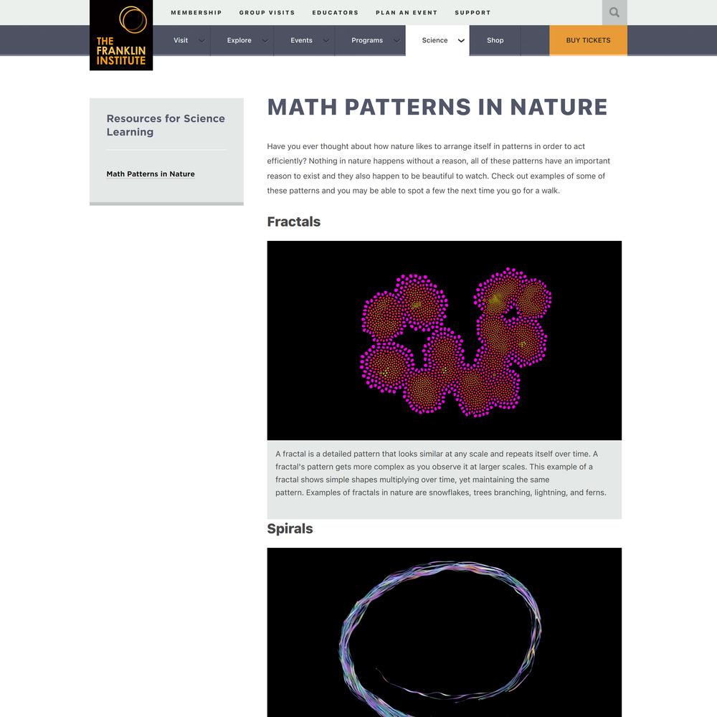Click the Spirals animation image
Image resolution: width=717 pixels, height=717 pixels.
point(444,632)
